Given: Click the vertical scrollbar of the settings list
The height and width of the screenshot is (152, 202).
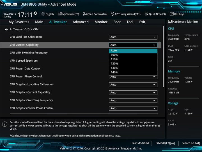Looking at the screenshot, I should click(x=164, y=56).
